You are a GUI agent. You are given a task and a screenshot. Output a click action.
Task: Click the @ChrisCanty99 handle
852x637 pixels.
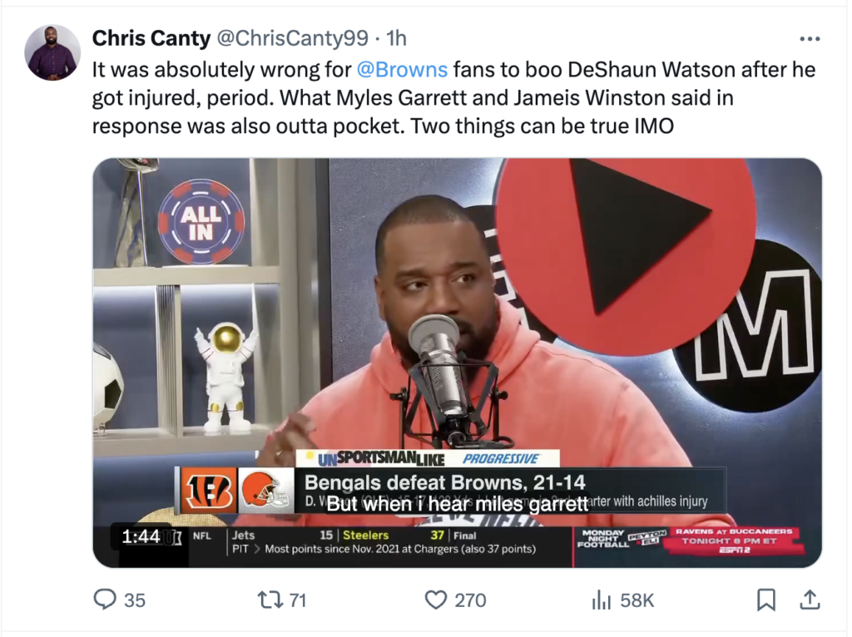(293, 38)
